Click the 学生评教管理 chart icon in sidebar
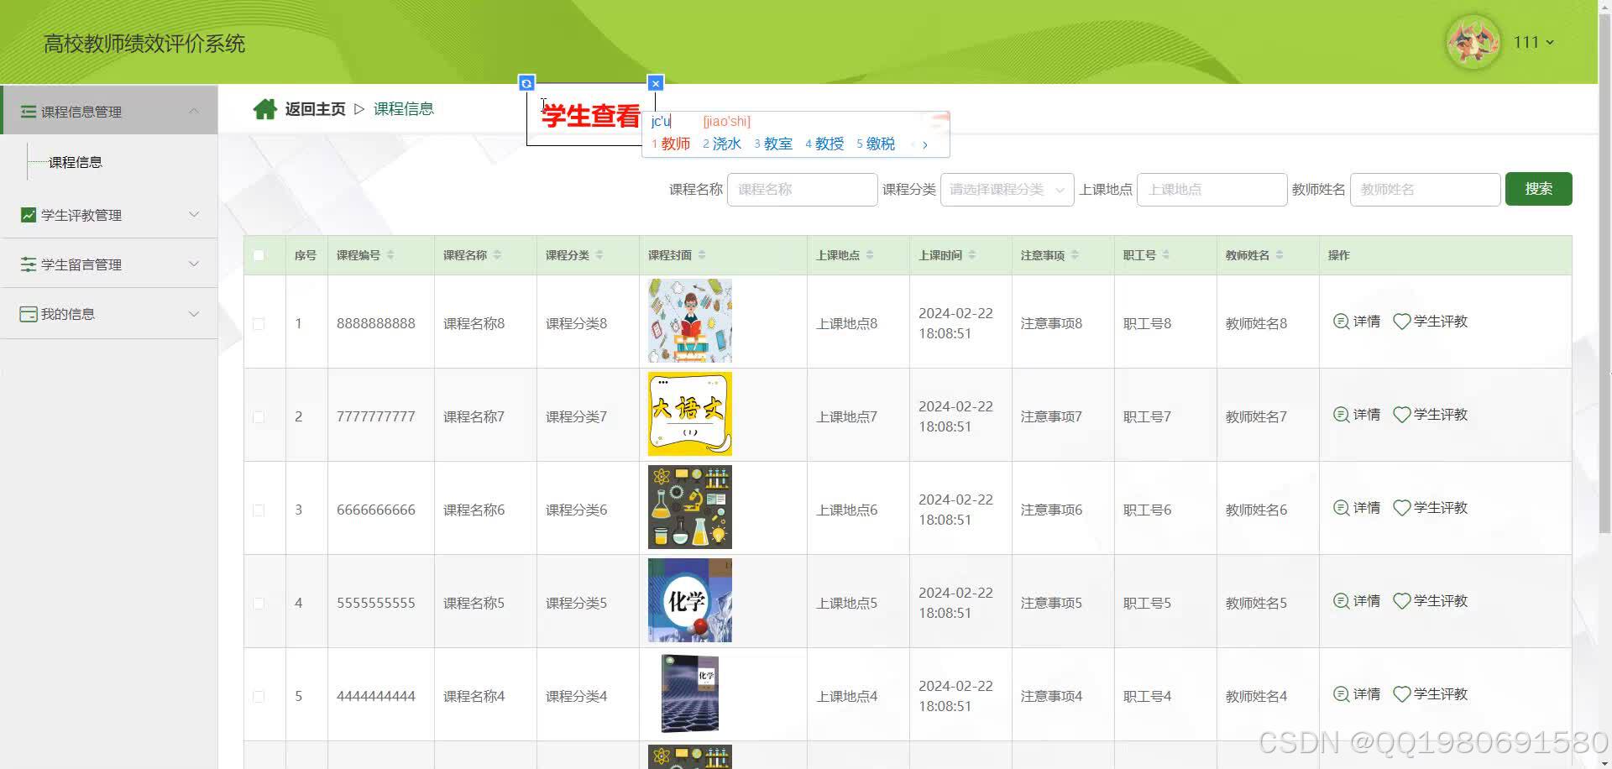Screen dimensions: 1612x769 28,215
